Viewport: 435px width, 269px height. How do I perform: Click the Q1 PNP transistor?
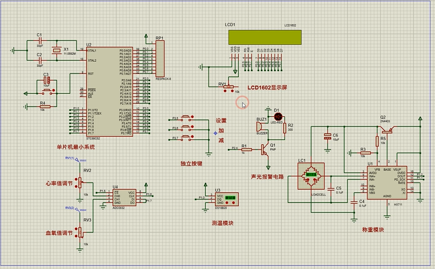pyautogui.click(x=265, y=150)
